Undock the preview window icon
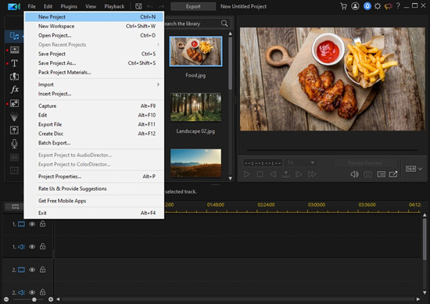Screen dimensions: 430x304 pos(393,174)
